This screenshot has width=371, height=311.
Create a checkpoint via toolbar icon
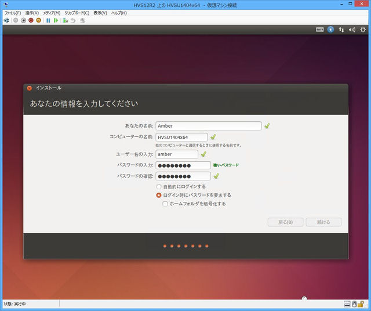(x=66, y=20)
